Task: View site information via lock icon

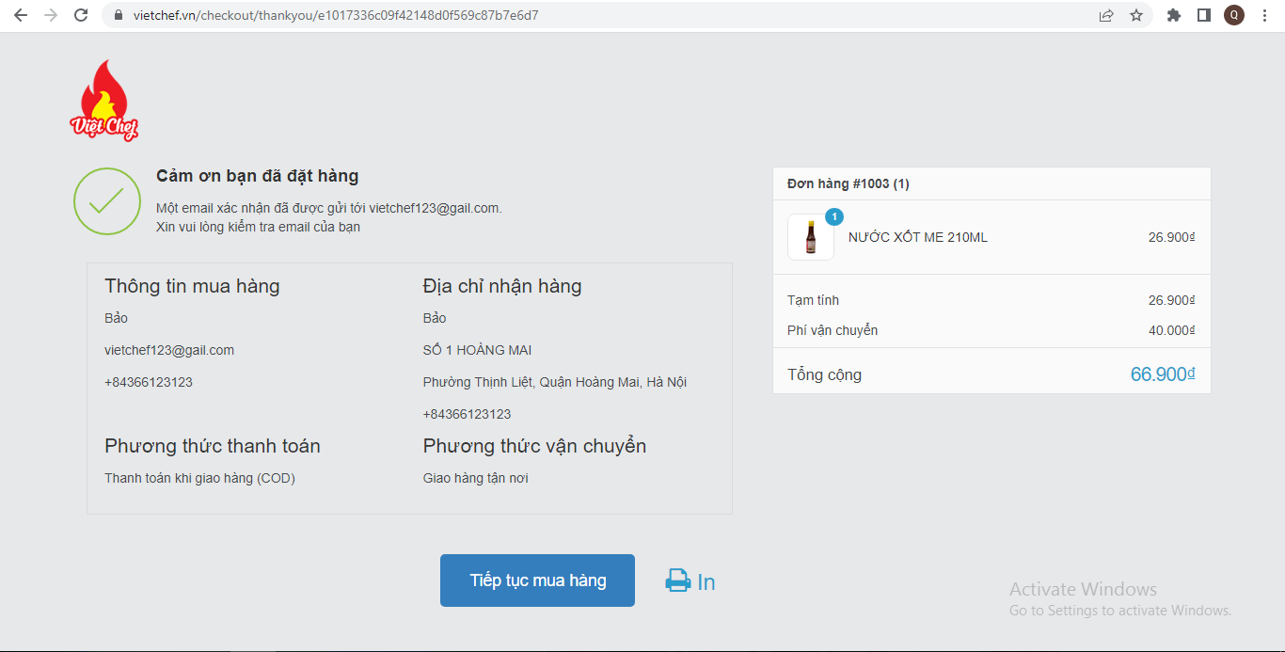Action: [118, 15]
